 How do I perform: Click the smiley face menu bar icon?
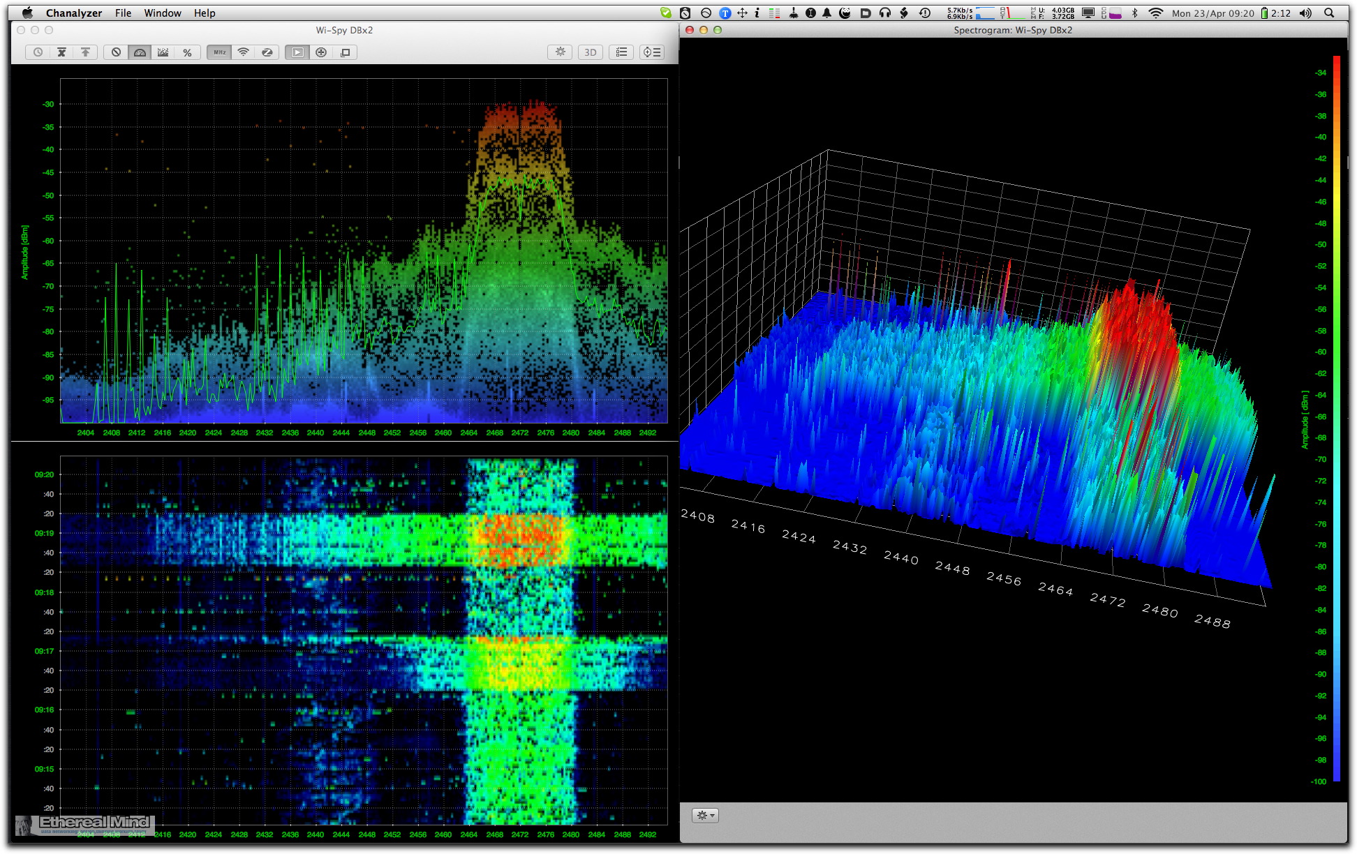coord(845,13)
